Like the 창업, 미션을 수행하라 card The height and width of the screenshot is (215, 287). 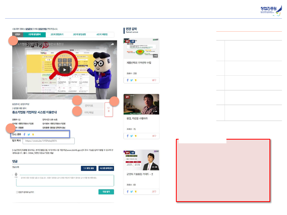pyautogui.click(x=154, y=136)
